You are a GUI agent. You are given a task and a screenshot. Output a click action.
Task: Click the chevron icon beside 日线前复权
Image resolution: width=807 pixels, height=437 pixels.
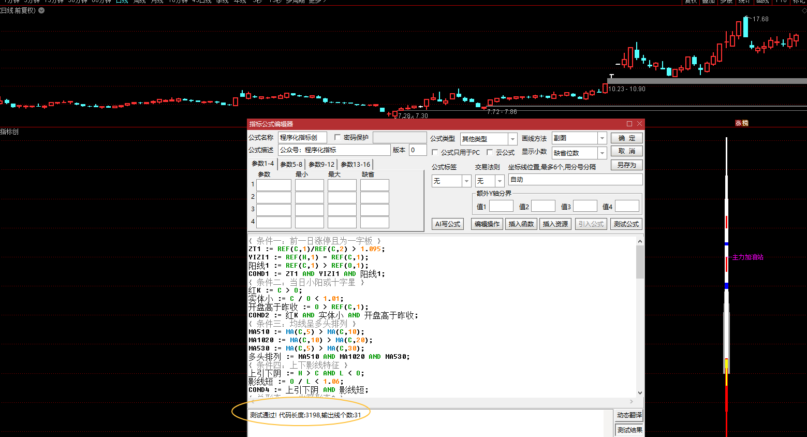tap(41, 10)
